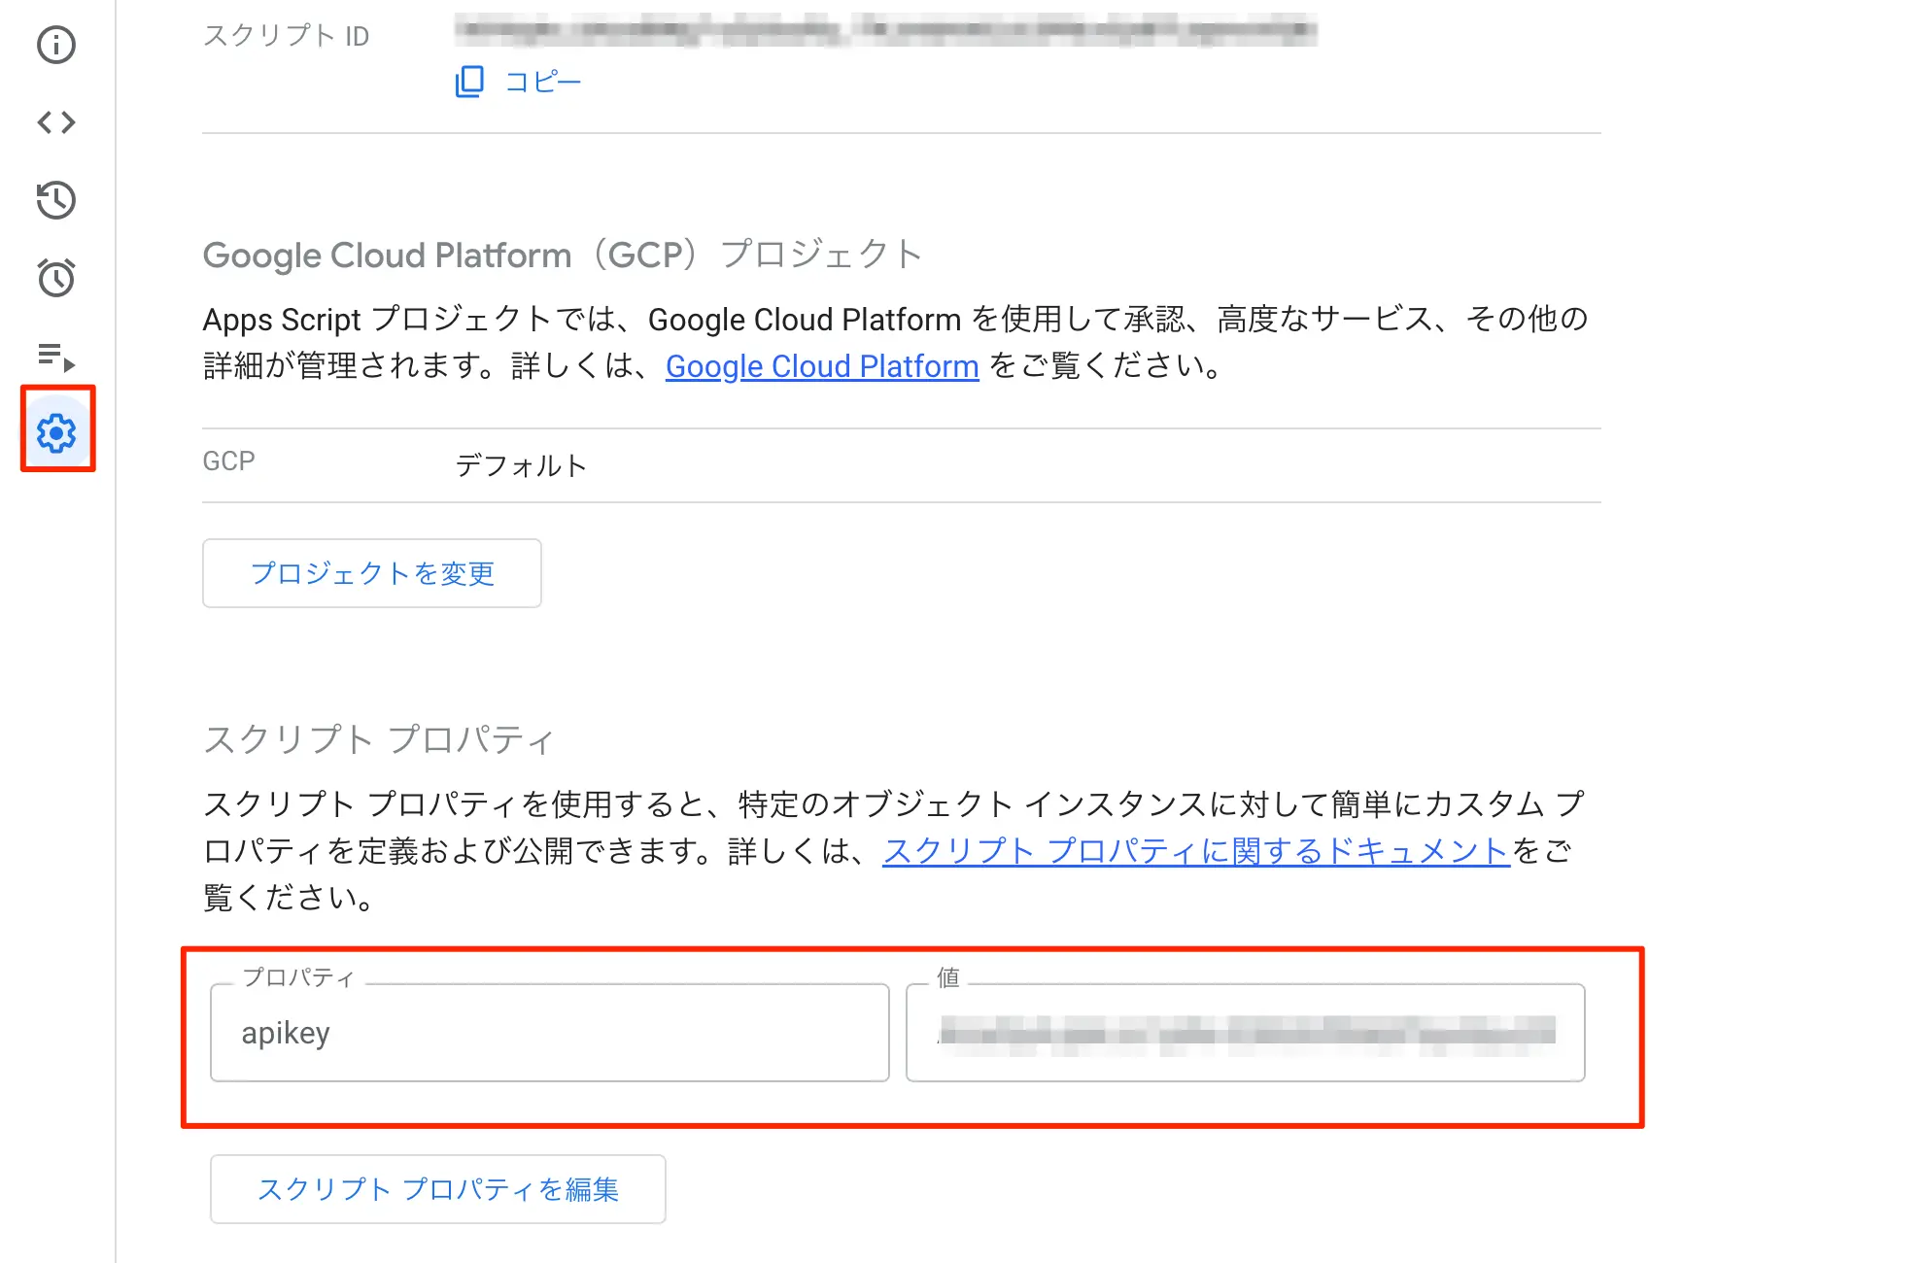The width and height of the screenshot is (1924, 1263).
Task: Open the Executions list icon in sidebar
Action: point(56,357)
